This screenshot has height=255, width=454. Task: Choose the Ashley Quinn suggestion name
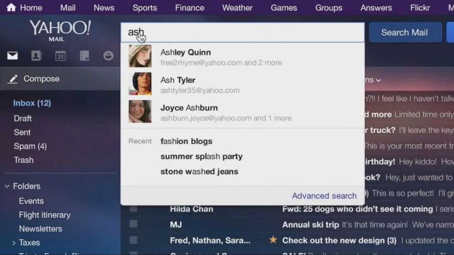(x=186, y=53)
